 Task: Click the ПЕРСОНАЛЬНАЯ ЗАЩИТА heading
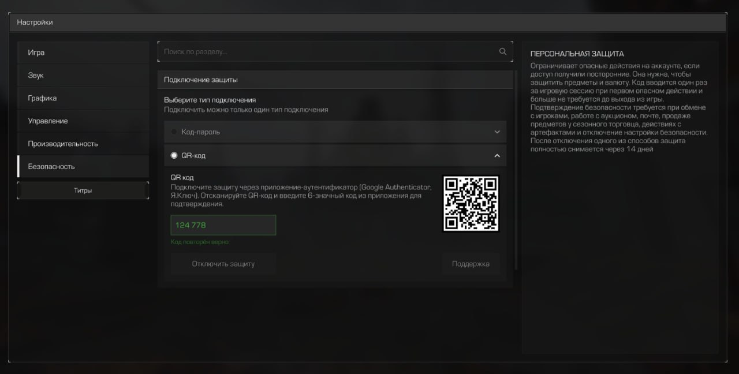tap(577, 54)
